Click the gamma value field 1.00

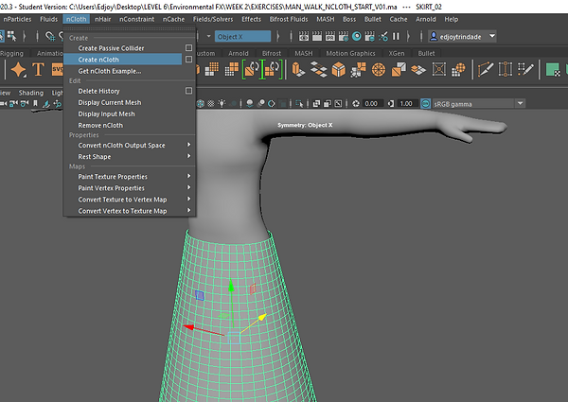click(406, 104)
